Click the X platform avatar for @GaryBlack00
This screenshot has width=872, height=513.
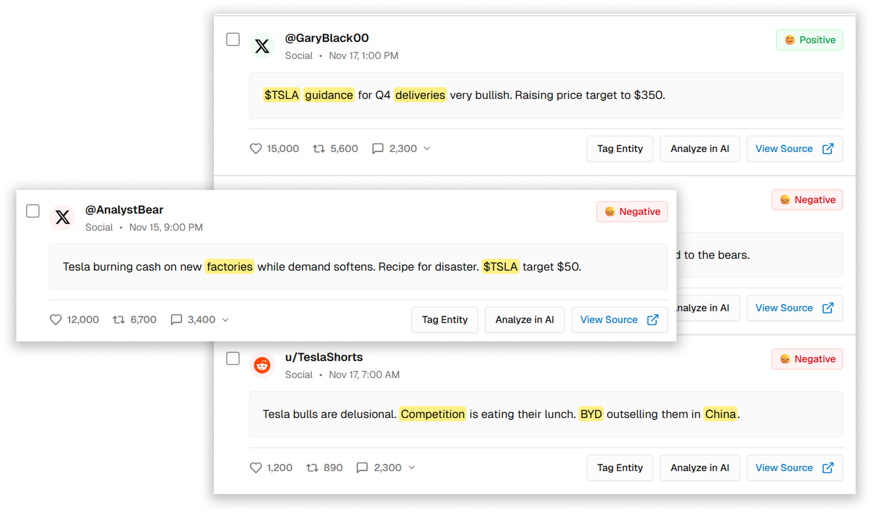click(x=262, y=46)
